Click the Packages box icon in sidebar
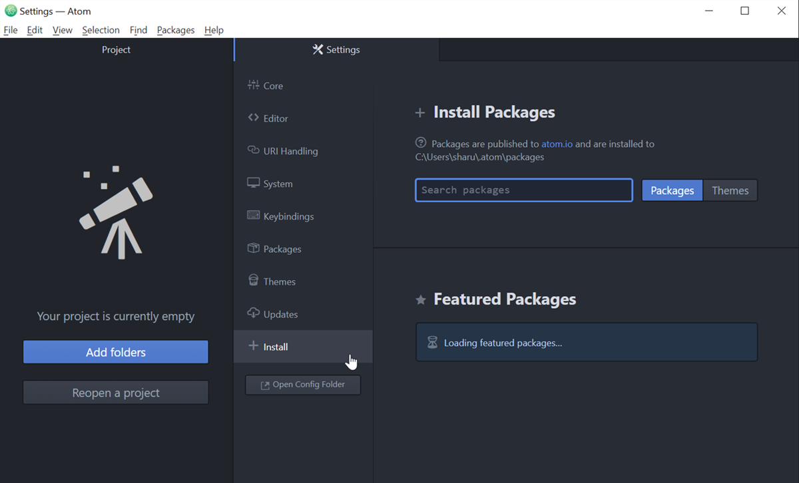 253,248
